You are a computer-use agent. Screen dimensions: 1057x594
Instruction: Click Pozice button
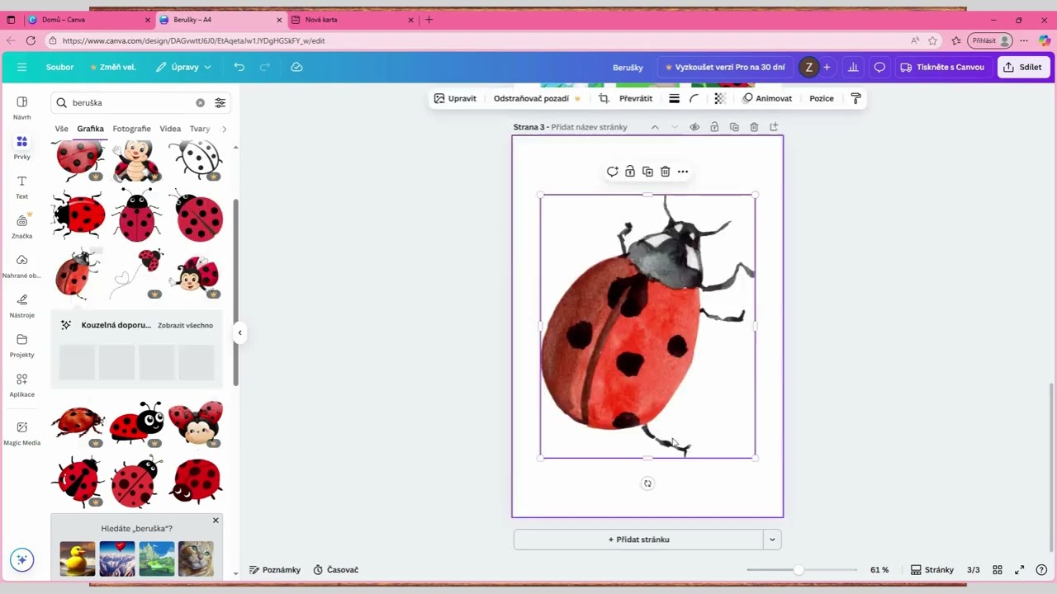point(822,98)
